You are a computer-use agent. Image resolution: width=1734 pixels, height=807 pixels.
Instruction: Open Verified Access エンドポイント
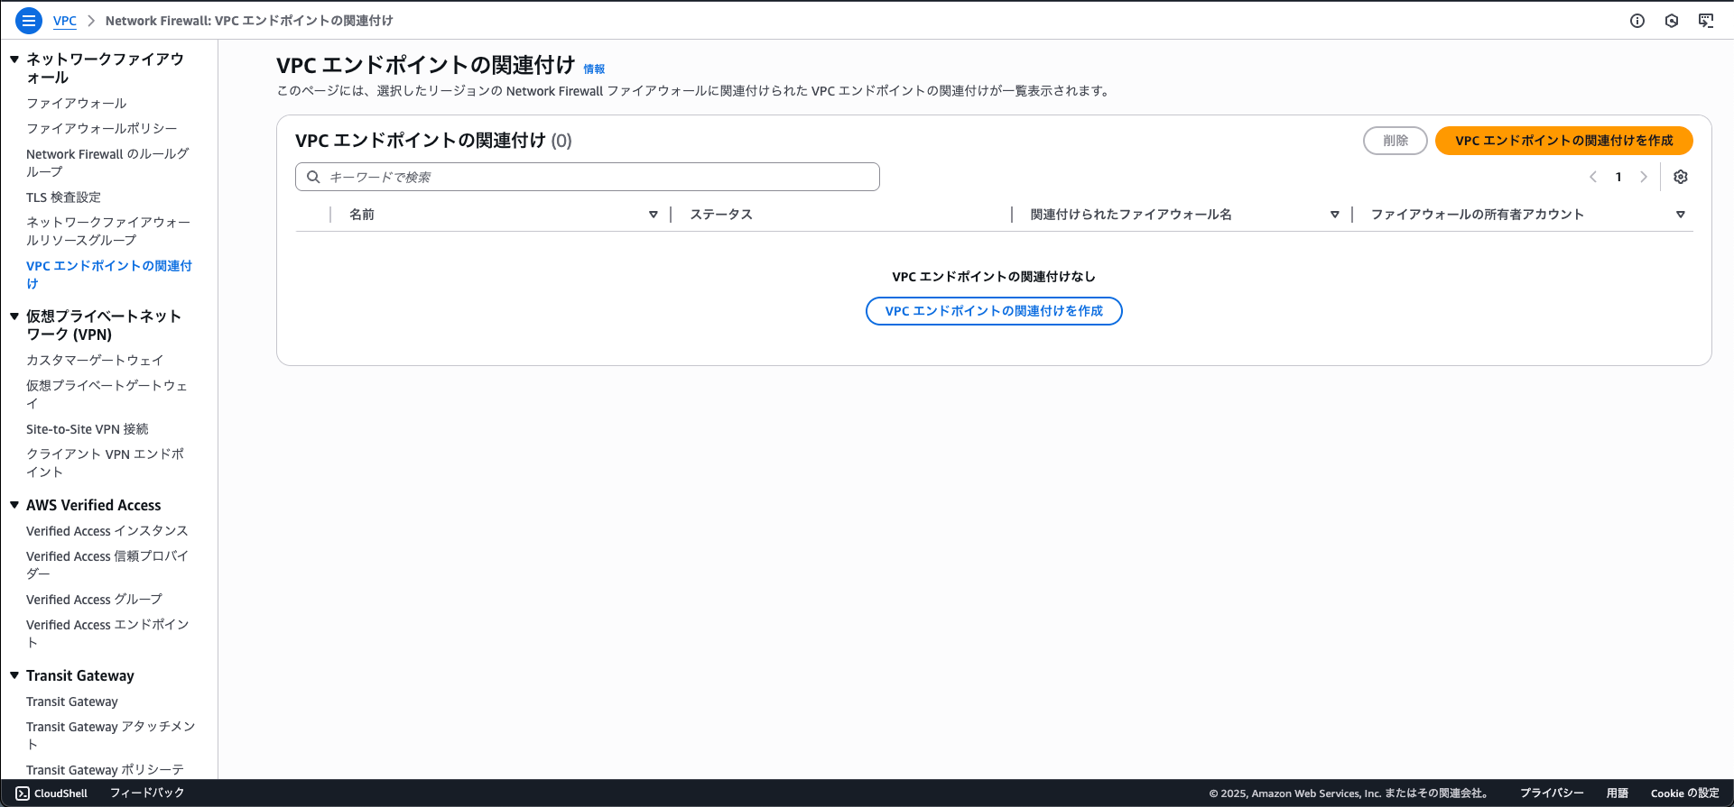(x=107, y=634)
